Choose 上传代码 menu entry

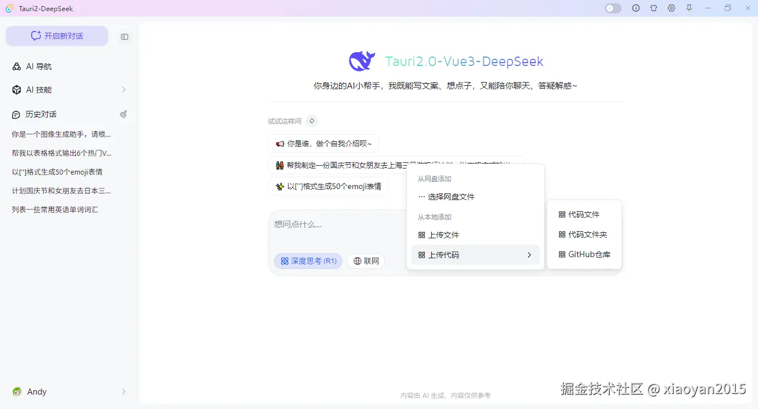(x=476, y=255)
